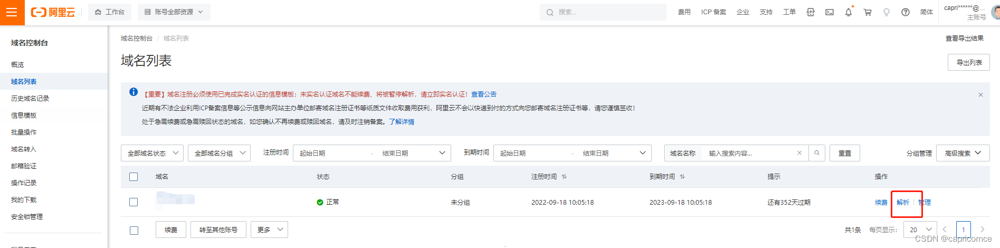1000x248 pixels.
Task: Click the 导出列表 button
Action: point(969,62)
